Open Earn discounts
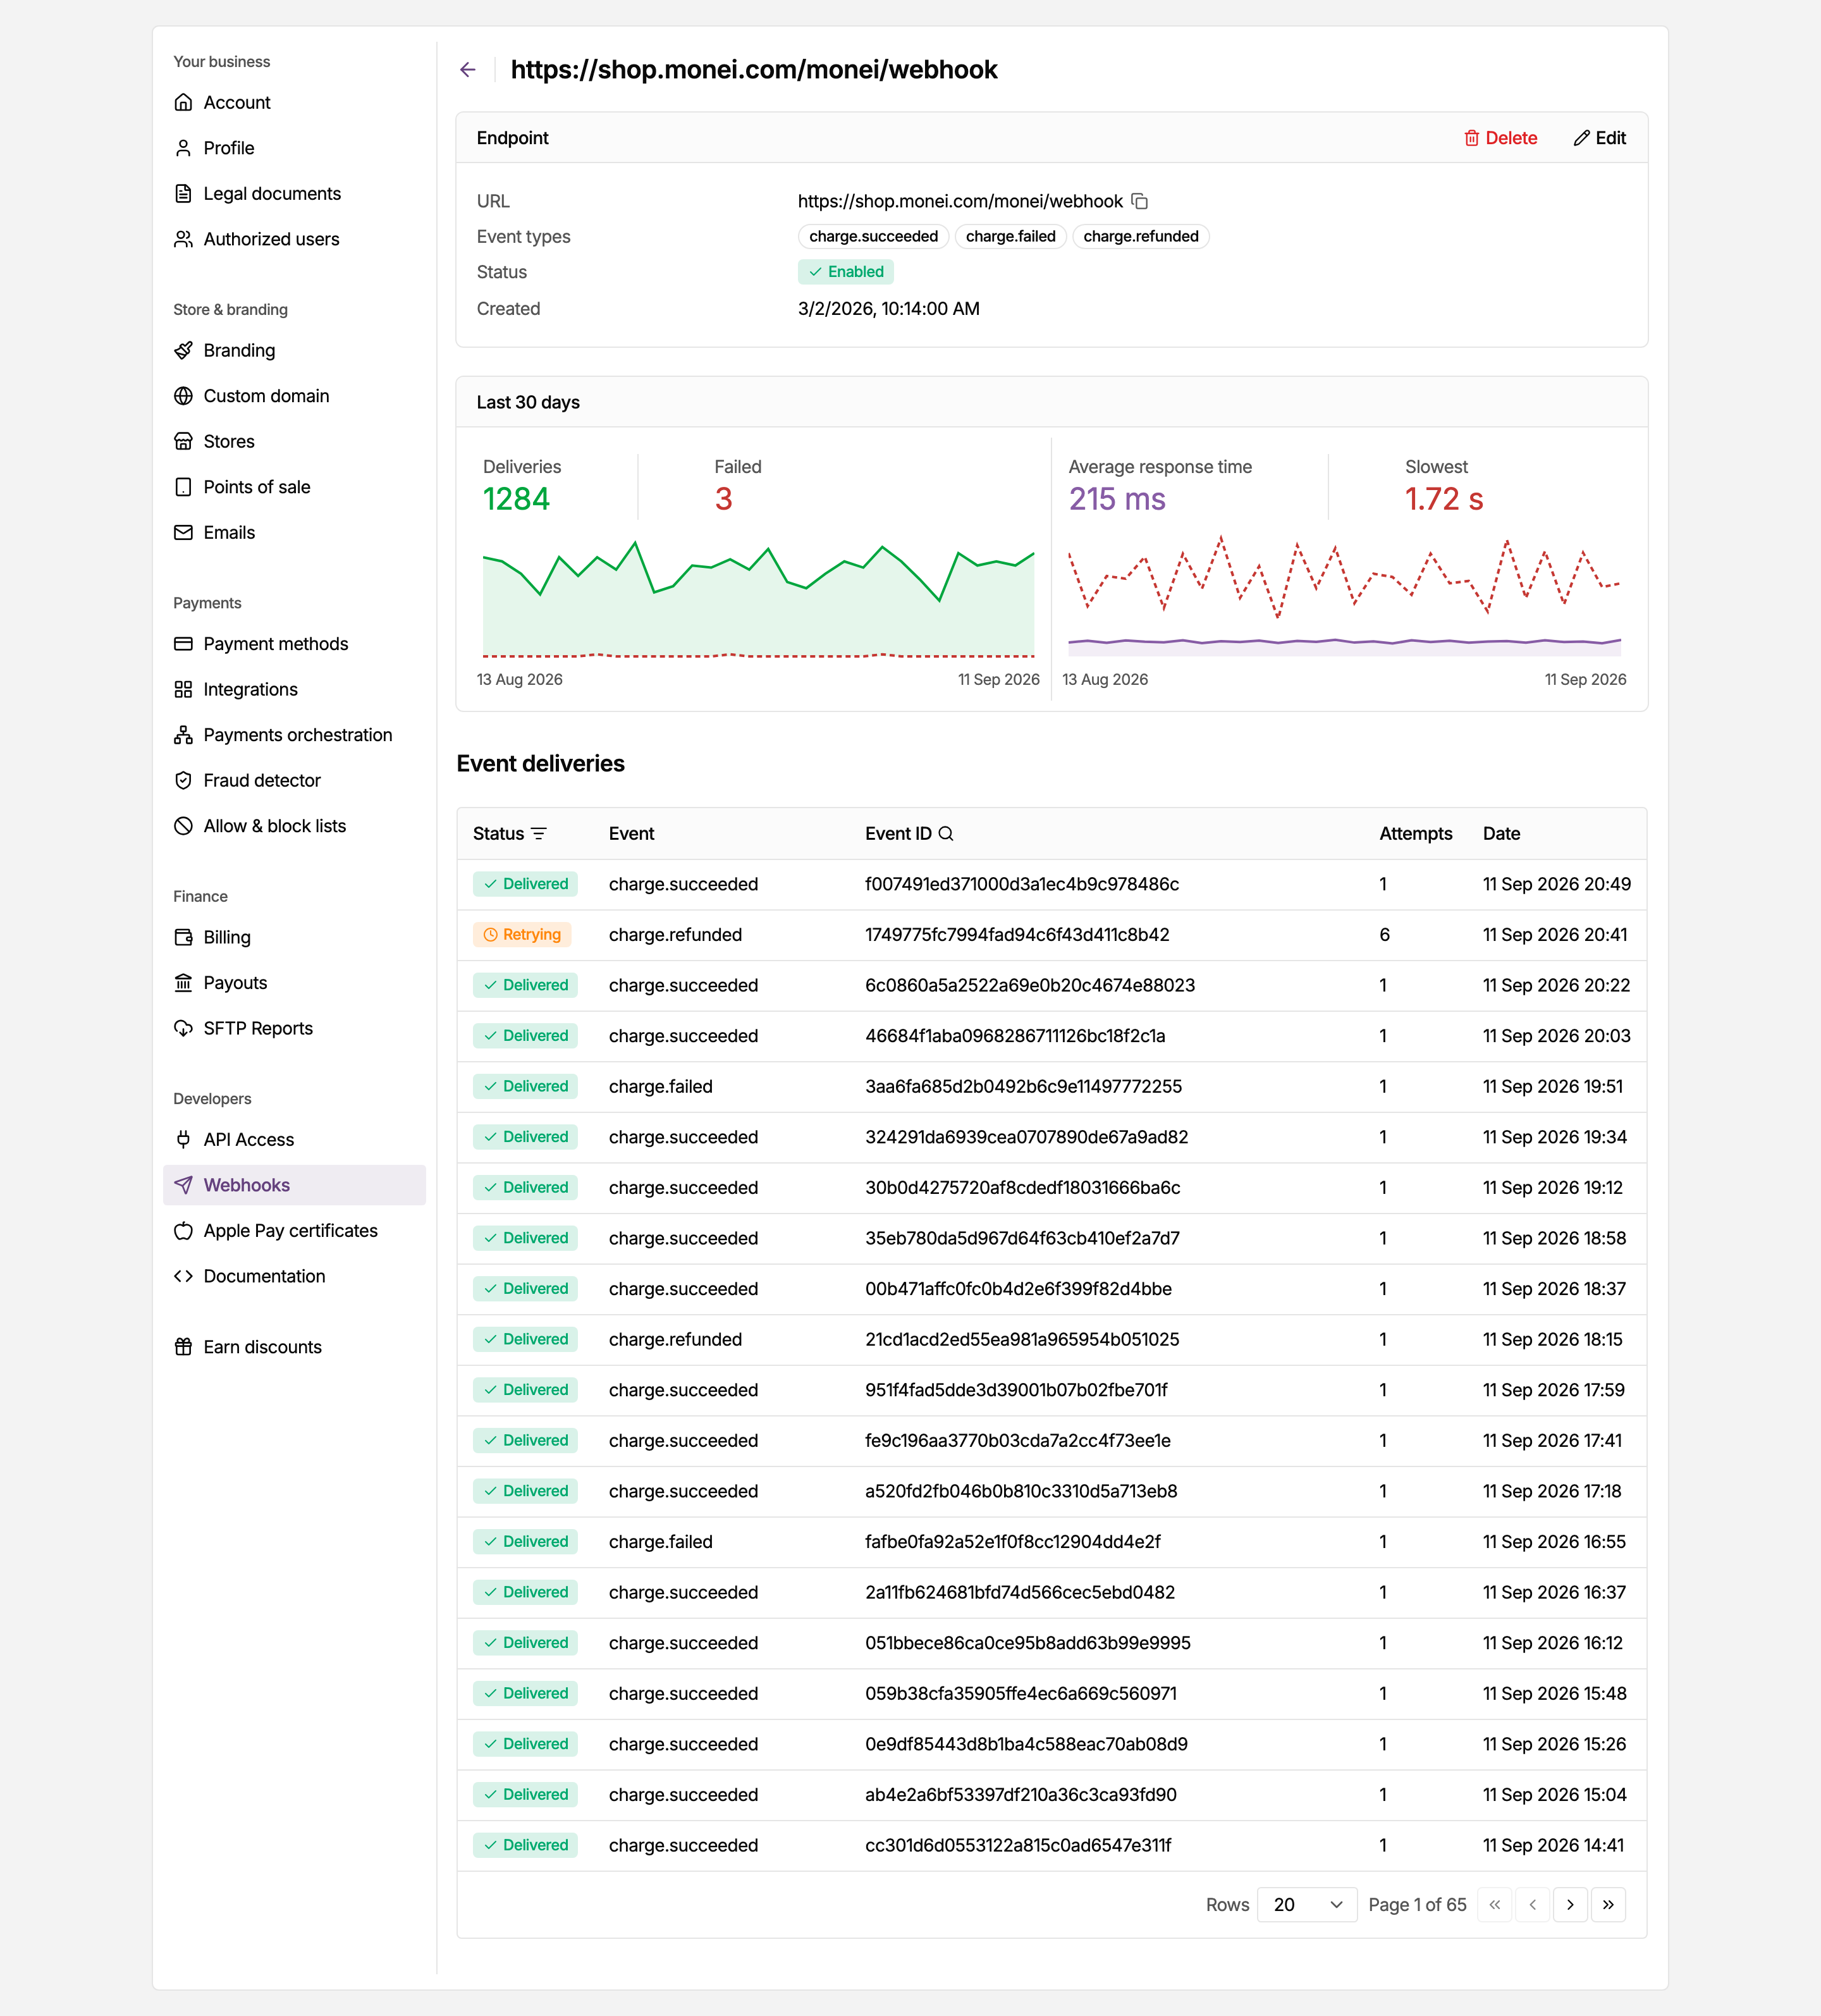The image size is (1821, 2016). (x=295, y=1347)
